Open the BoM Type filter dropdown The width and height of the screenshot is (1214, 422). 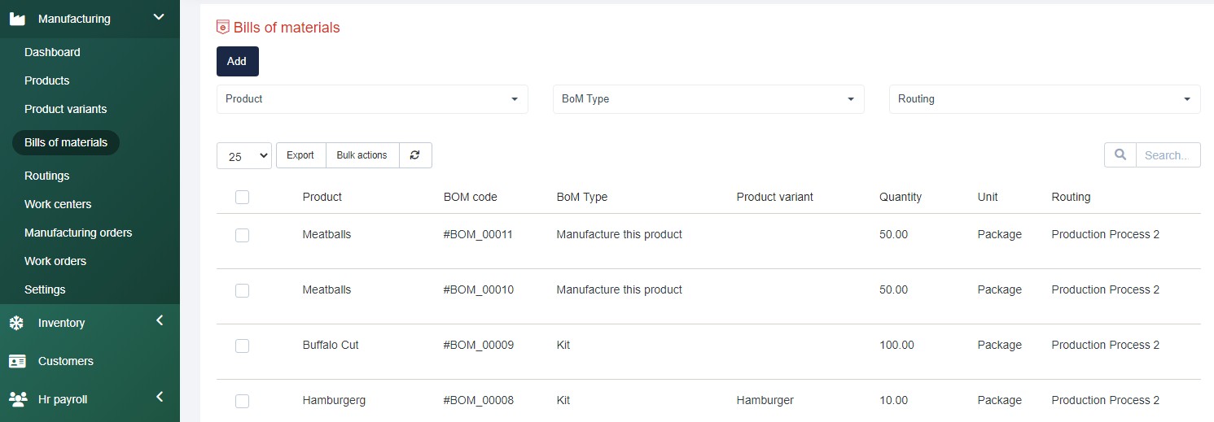pyautogui.click(x=708, y=99)
